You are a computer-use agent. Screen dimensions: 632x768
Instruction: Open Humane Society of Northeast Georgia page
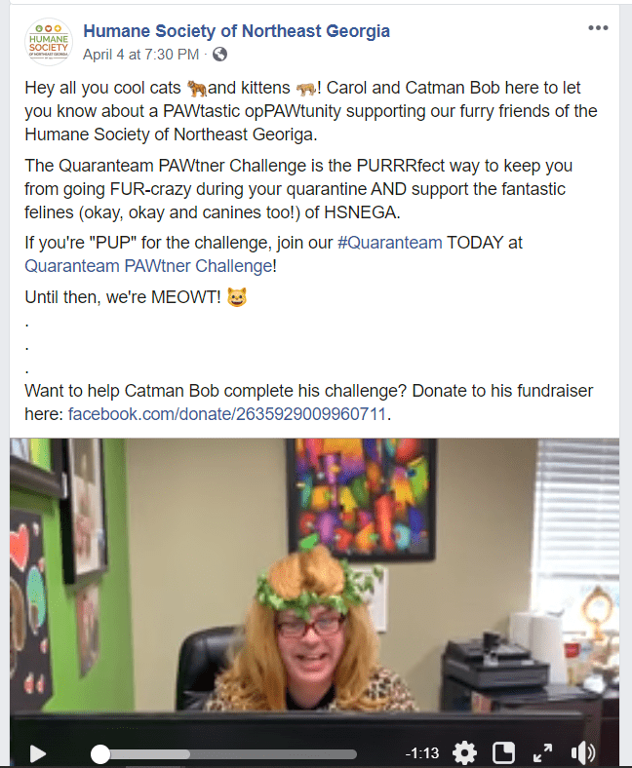(x=236, y=31)
